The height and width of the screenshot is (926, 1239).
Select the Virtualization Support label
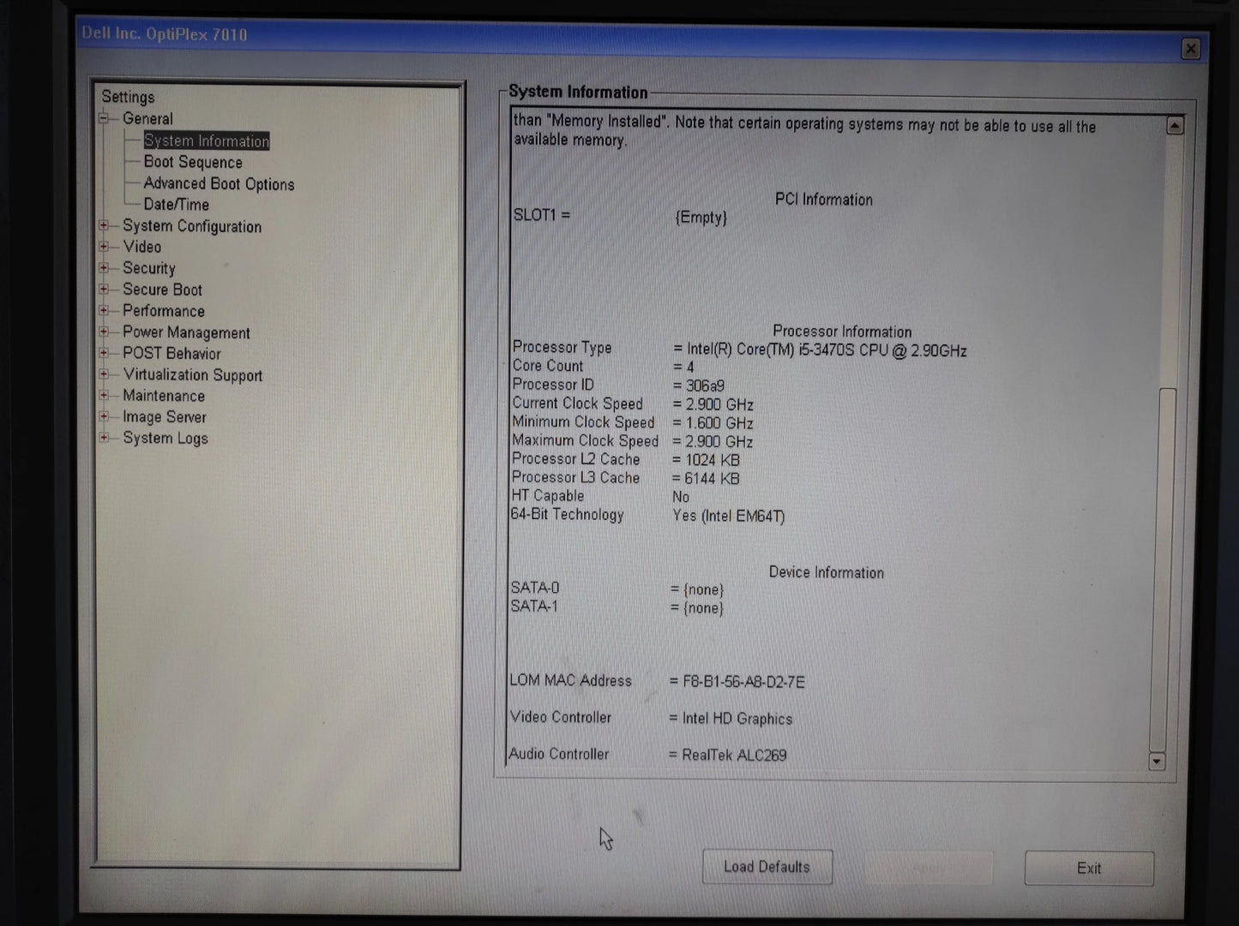click(x=193, y=375)
